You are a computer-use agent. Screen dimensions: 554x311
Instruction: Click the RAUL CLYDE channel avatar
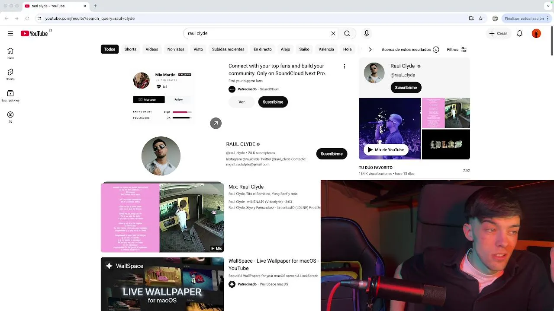pyautogui.click(x=161, y=156)
